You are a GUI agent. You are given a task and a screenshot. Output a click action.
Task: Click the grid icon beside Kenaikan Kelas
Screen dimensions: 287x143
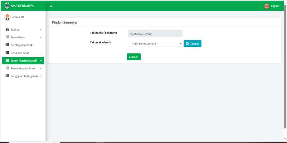point(7,53)
